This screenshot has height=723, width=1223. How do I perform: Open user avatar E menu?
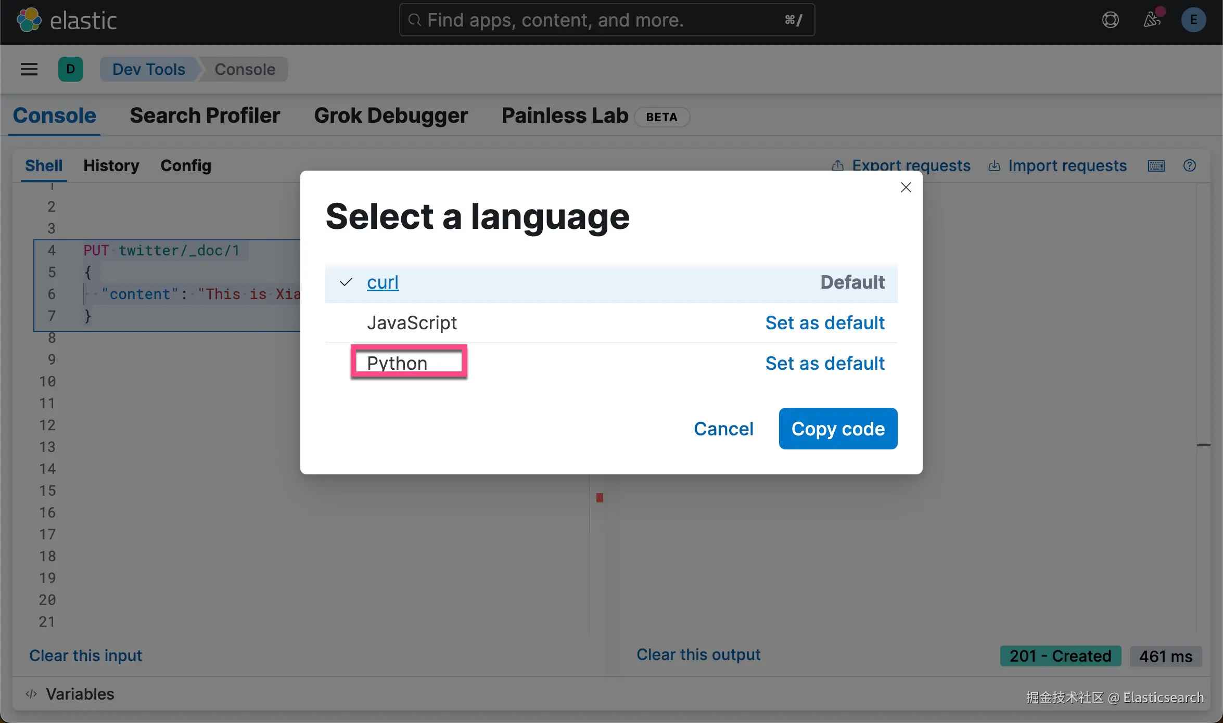pyautogui.click(x=1193, y=20)
